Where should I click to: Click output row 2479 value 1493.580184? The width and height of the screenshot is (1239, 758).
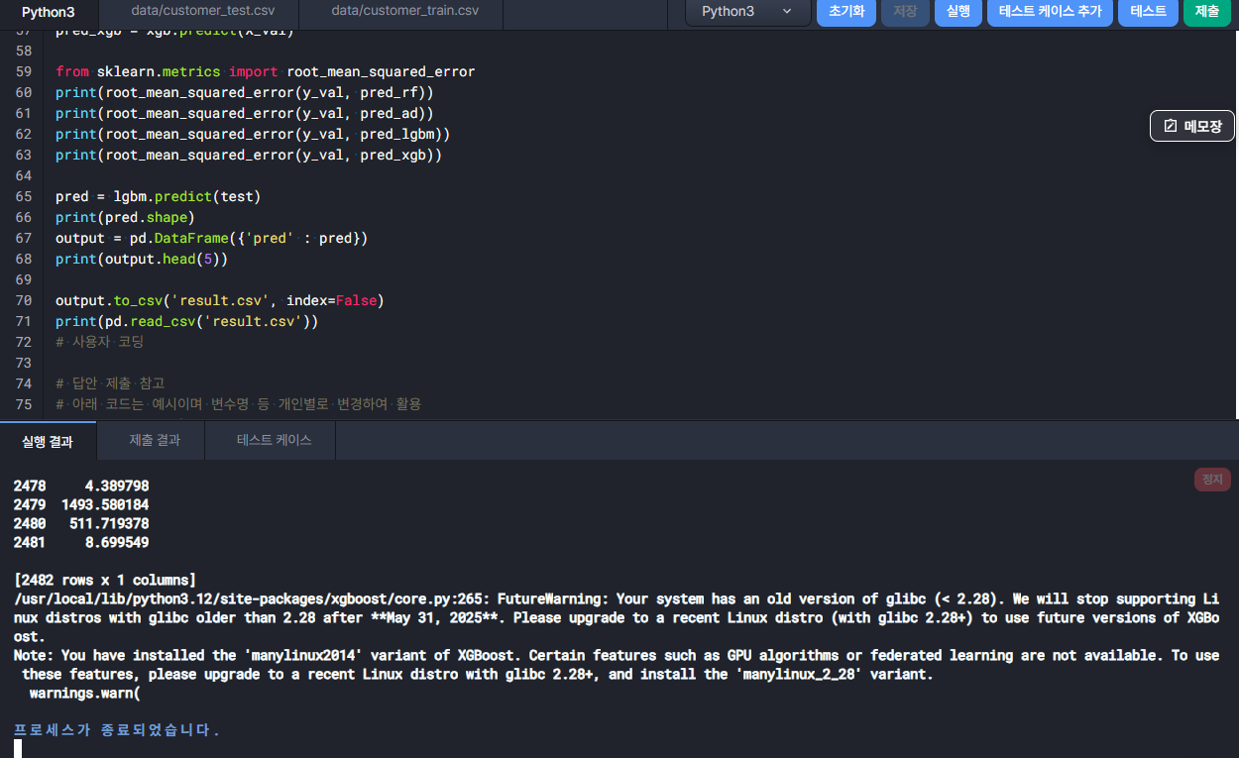pyautogui.click(x=105, y=504)
